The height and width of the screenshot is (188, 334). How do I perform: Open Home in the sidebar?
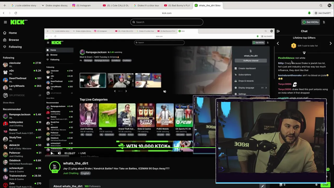13,33
